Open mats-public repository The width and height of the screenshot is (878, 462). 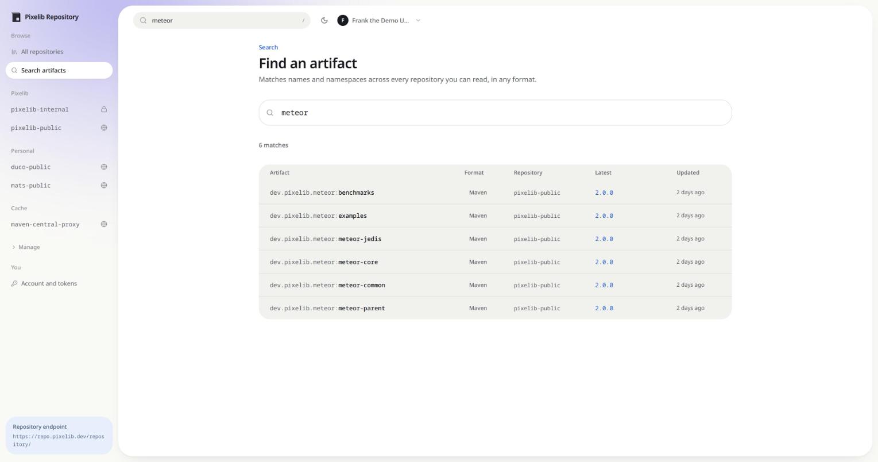tap(59, 185)
